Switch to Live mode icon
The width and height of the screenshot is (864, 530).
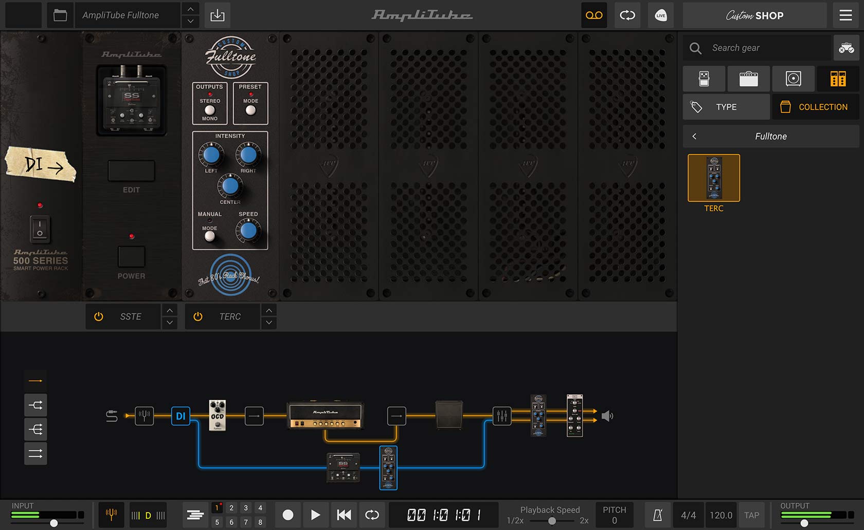pos(661,15)
